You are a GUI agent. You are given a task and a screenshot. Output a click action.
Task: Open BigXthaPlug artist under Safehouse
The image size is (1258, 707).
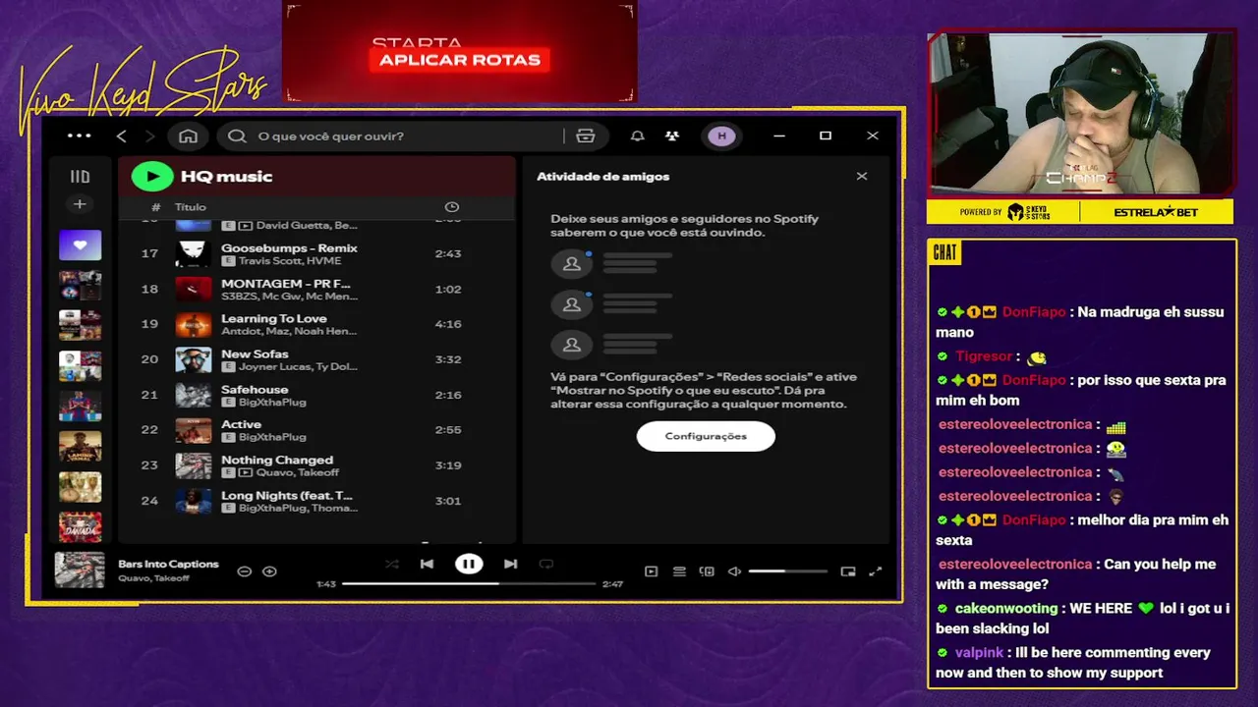[272, 403]
